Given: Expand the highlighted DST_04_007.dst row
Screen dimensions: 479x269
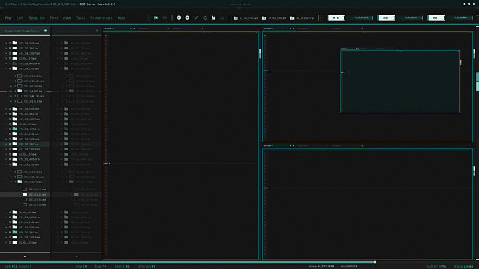Looking at the screenshot, I should pos(11,91).
